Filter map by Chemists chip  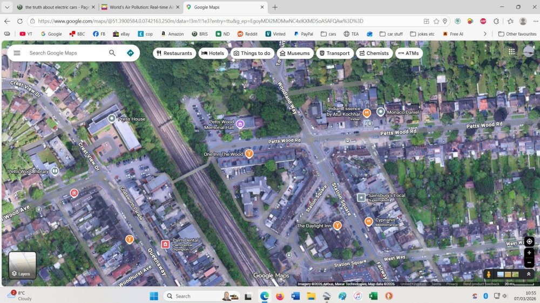374,53
